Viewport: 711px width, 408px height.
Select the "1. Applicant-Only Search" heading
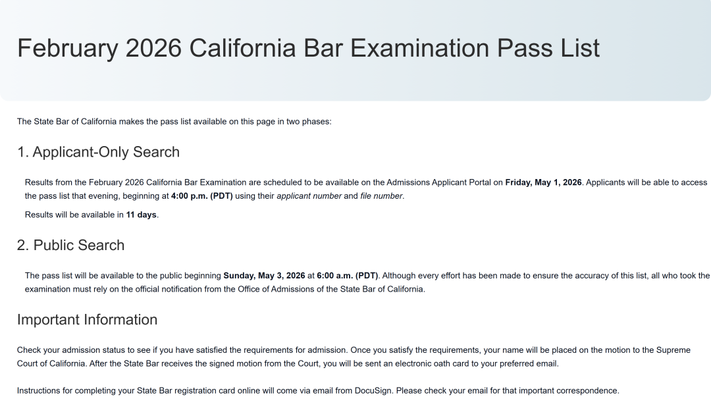98,152
